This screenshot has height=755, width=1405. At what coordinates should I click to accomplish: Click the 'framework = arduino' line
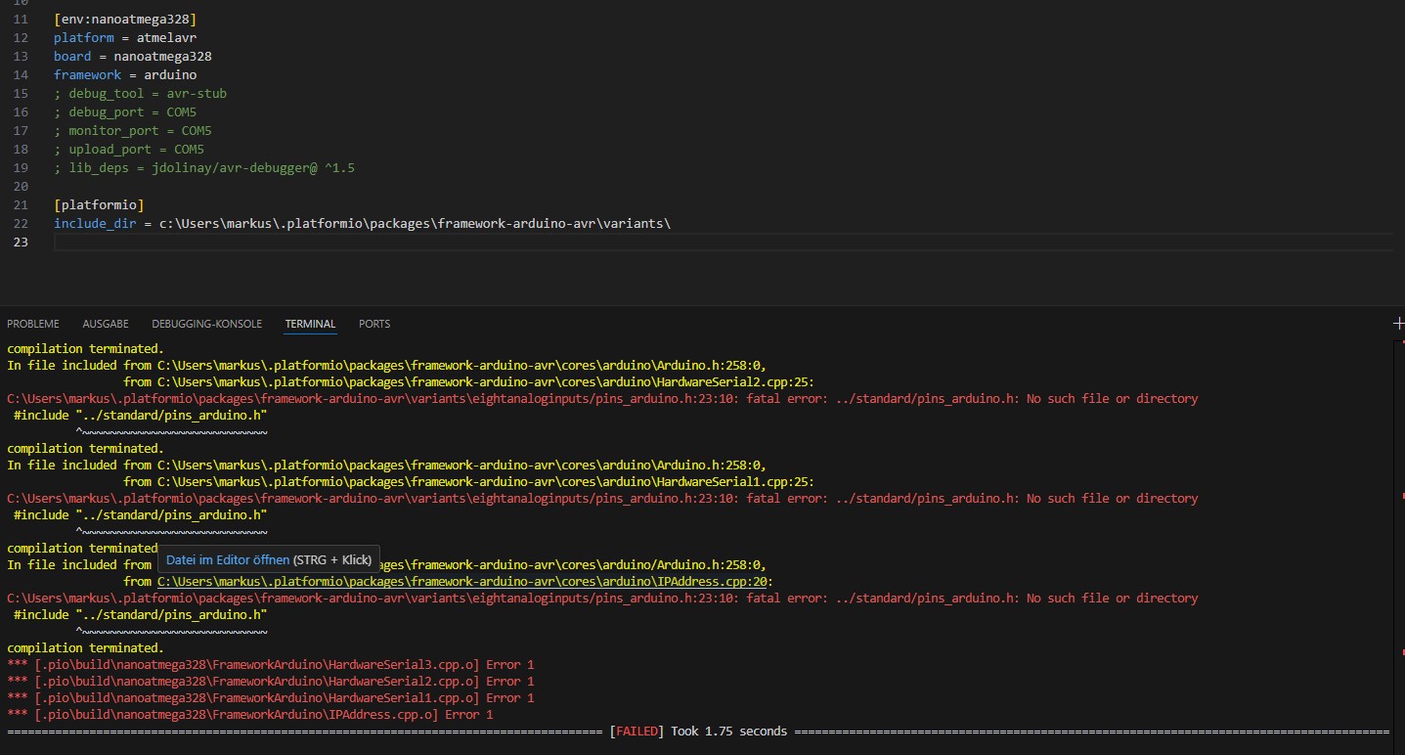point(125,75)
